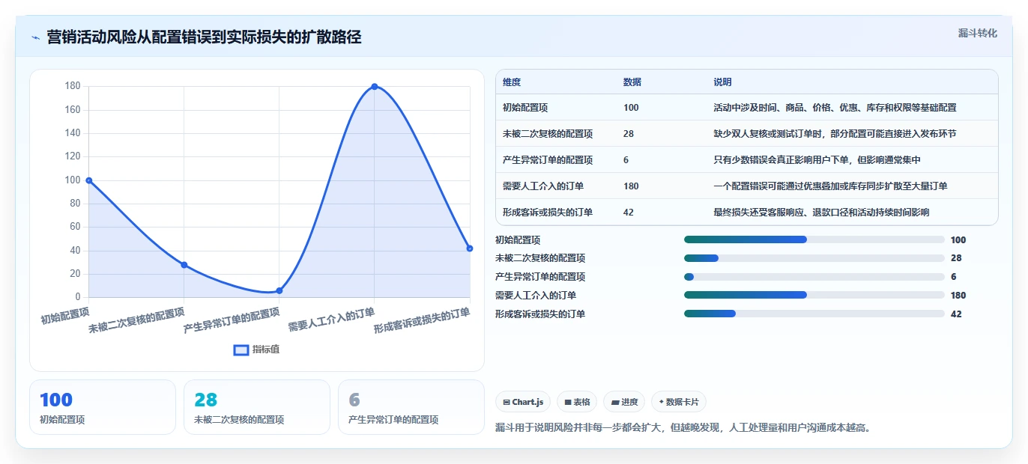1028x464 pixels.
Task: Click the lightning icon beside the title
Action: point(35,37)
